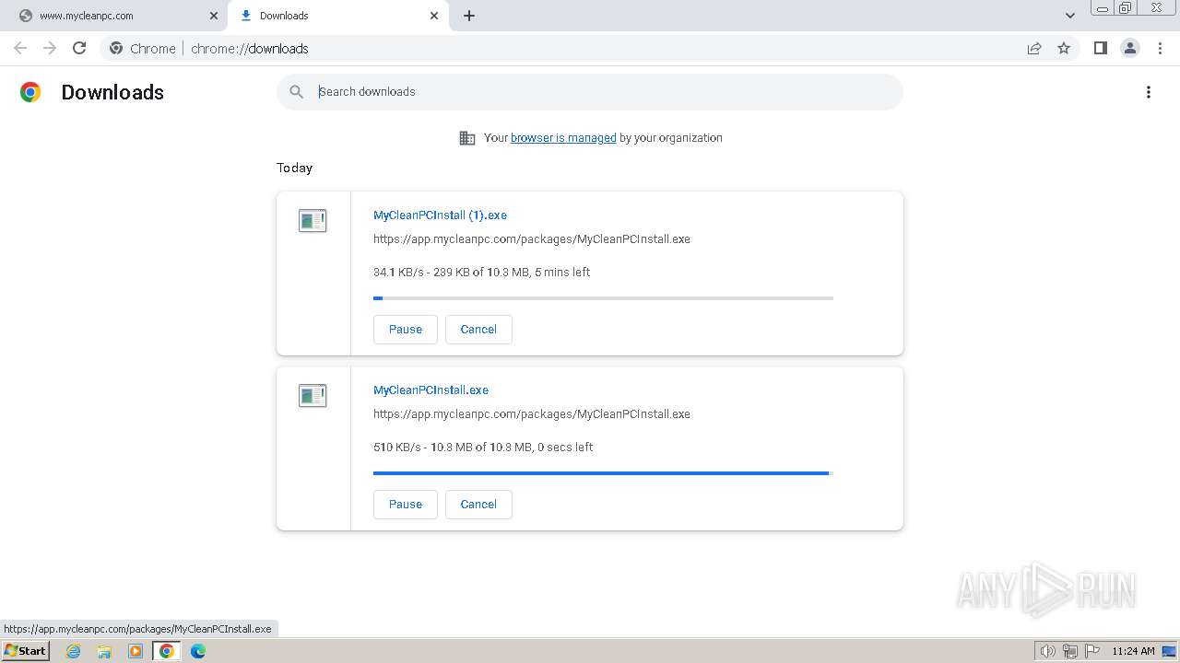
Task: Close the Downloads tab
Action: [434, 16]
